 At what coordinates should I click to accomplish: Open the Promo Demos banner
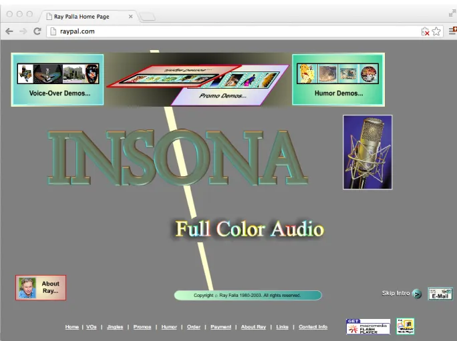tap(230, 85)
